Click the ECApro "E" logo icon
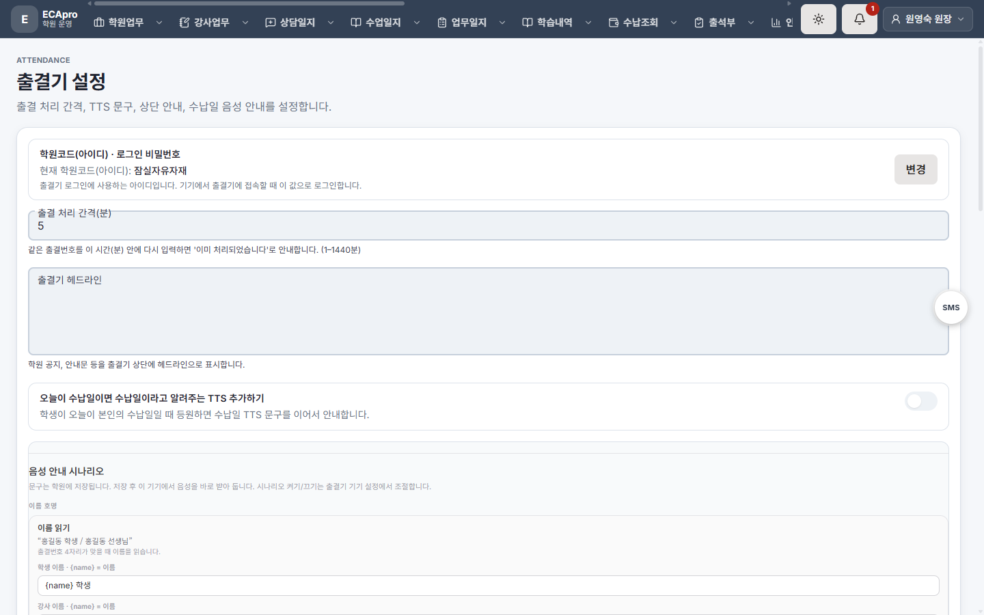984x615 pixels. pyautogui.click(x=25, y=19)
